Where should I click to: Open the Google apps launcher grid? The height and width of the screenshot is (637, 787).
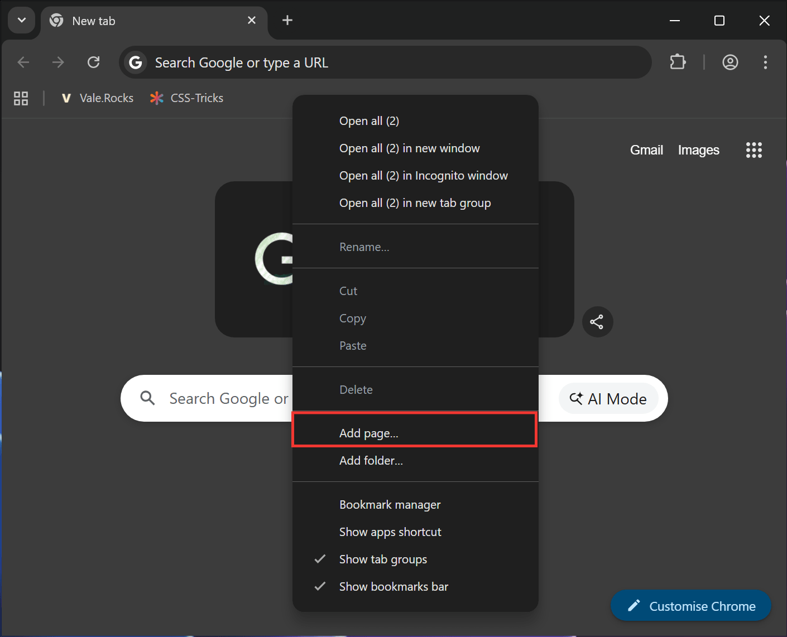pos(754,149)
